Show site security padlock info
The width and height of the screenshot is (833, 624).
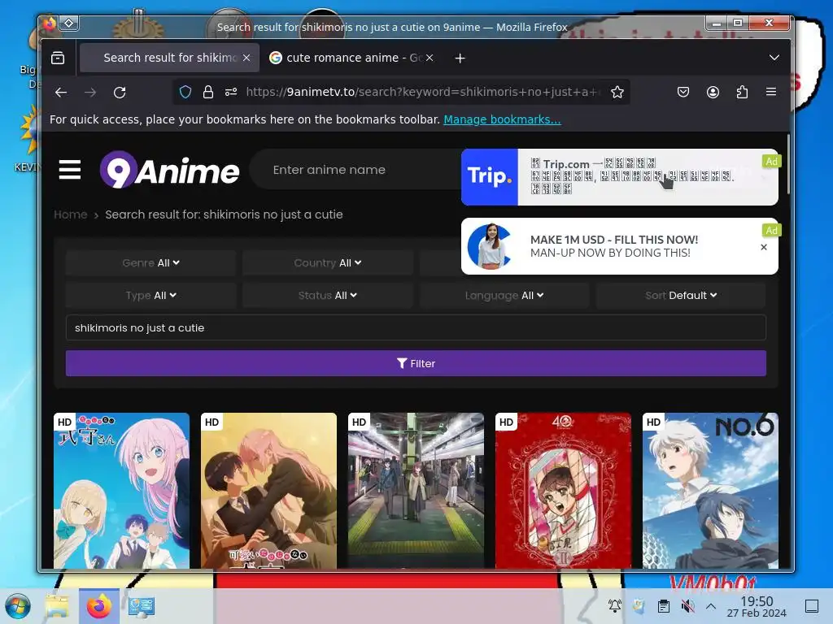coord(208,93)
